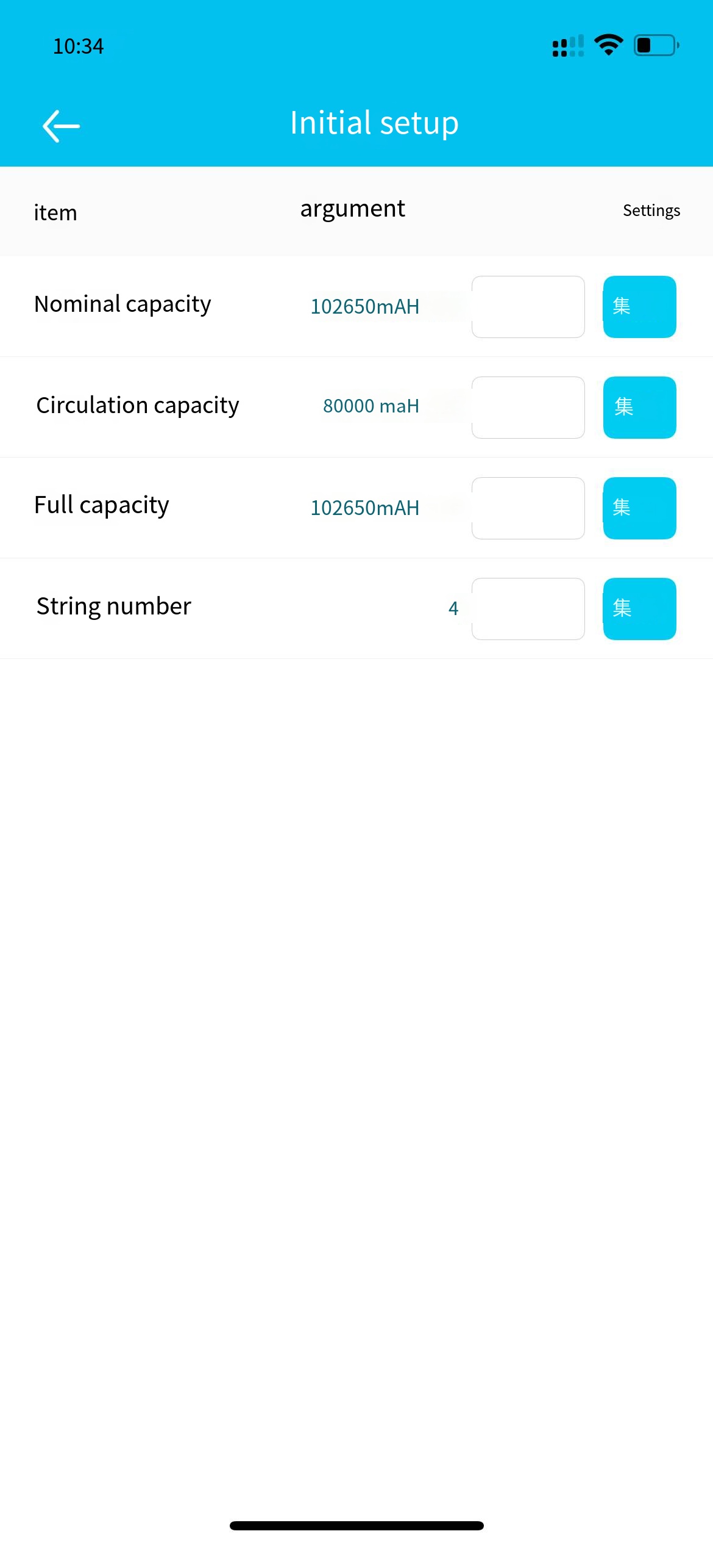
Task: Tap the 80000 maH circulation value
Action: pyautogui.click(x=371, y=406)
